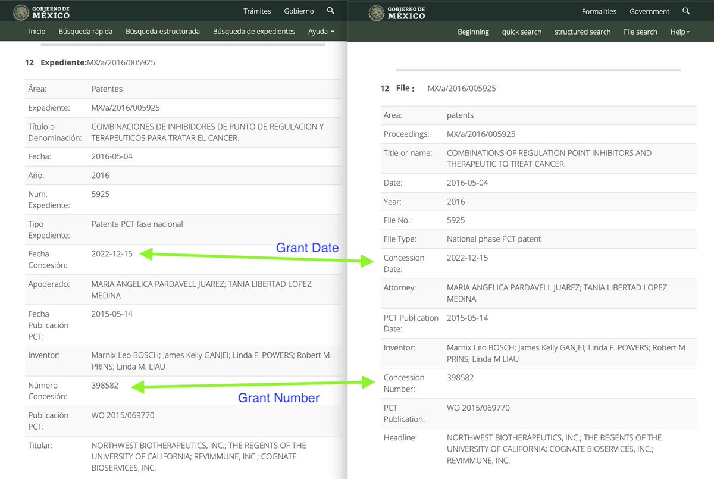714x479 pixels.
Task: Click the Headline value NORTHWEST BIOTHERAPEUTICS
Action: [x=555, y=449]
